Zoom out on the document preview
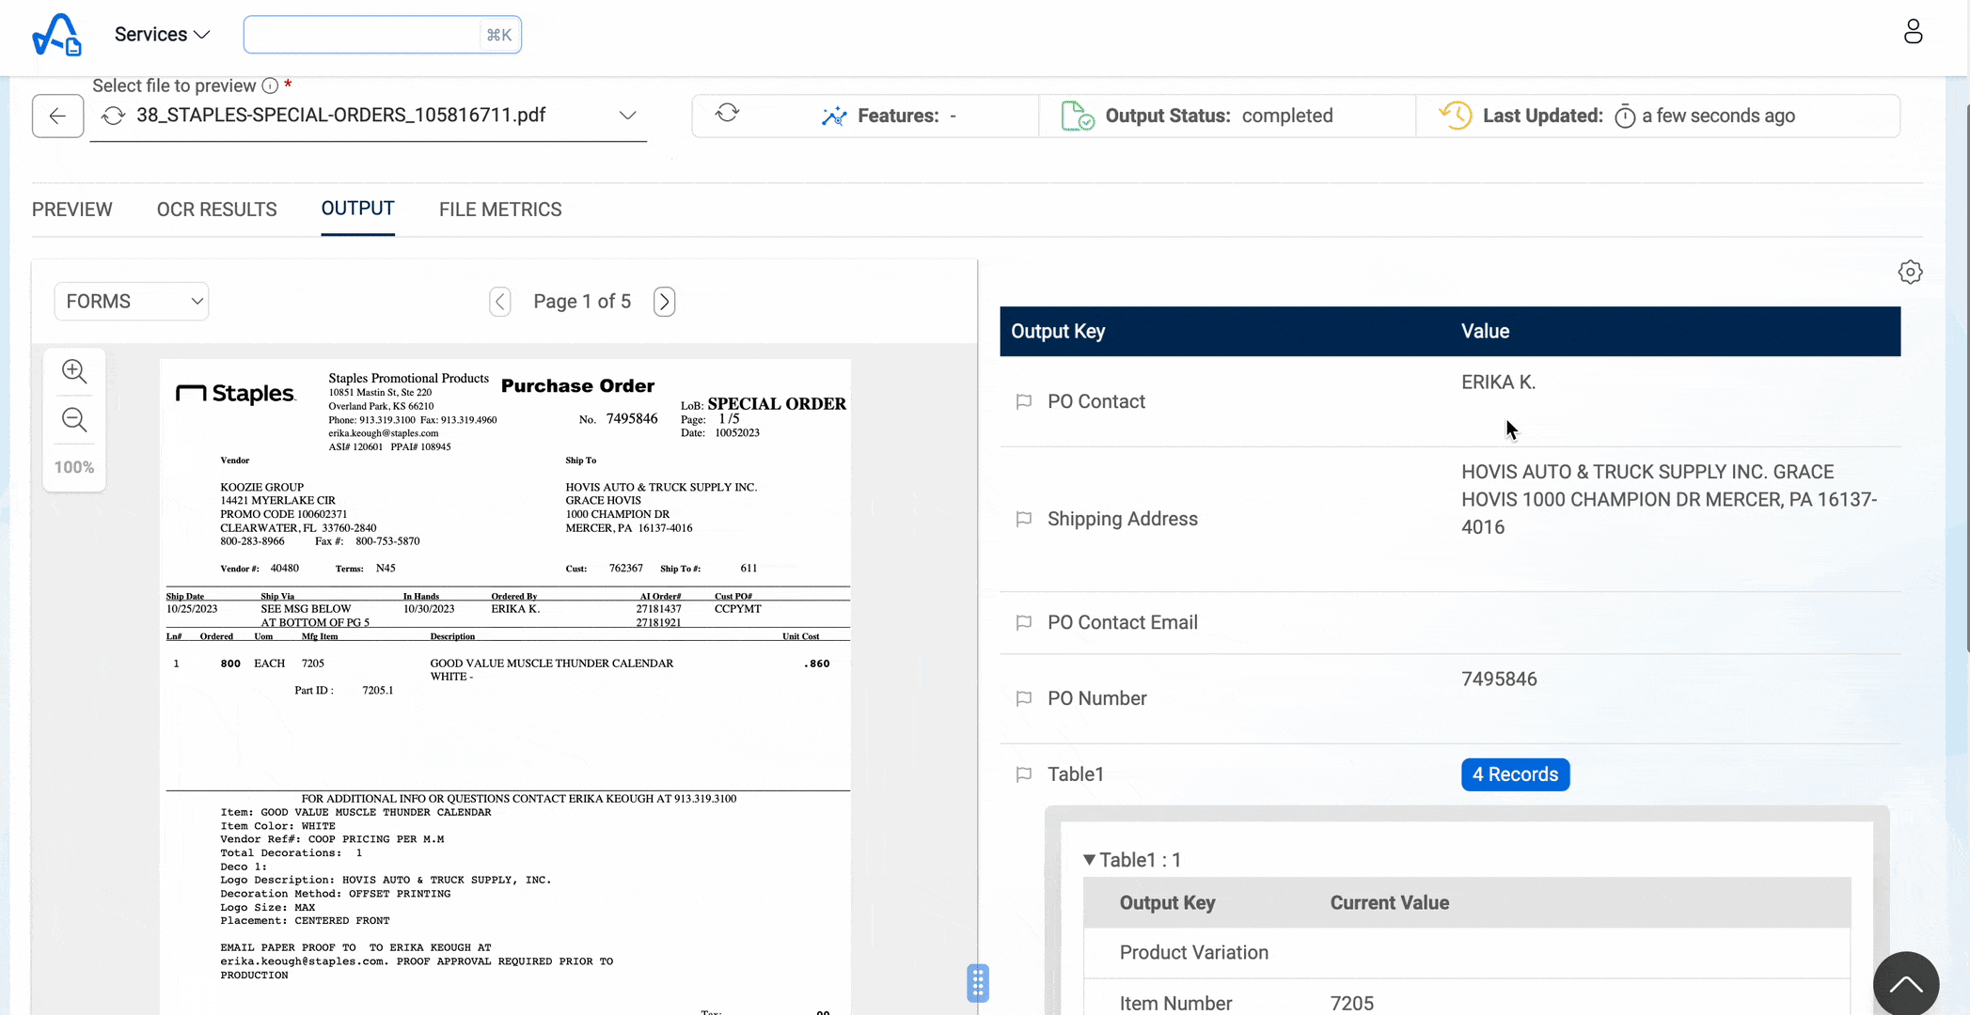Viewport: 1970px width, 1015px height. pos(74,420)
